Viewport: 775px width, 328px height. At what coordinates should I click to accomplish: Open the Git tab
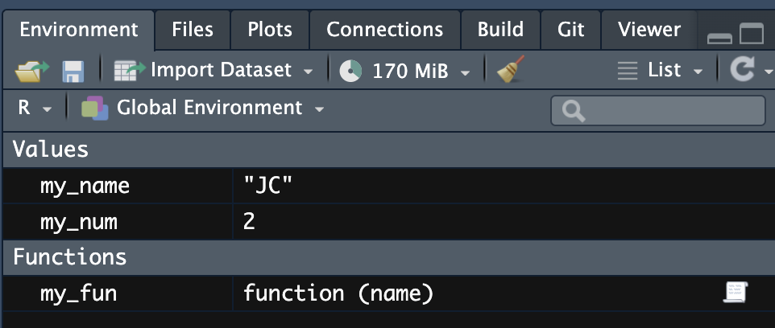pyautogui.click(x=570, y=30)
